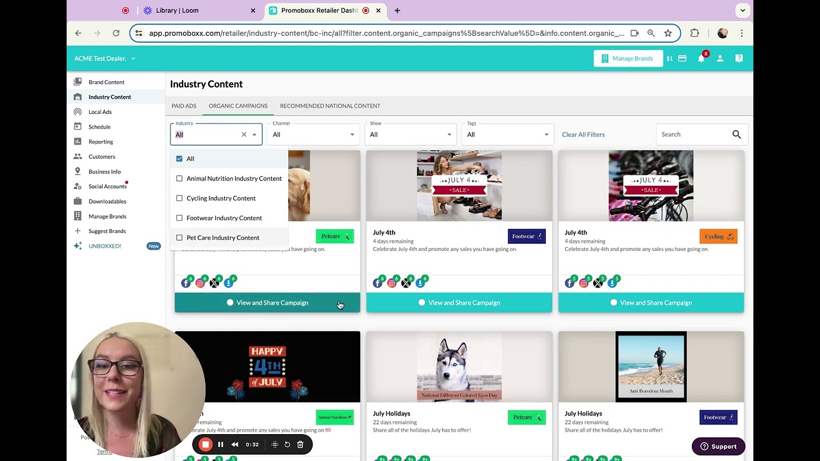
Task: Close the Library | Loom tab
Action: [x=253, y=10]
